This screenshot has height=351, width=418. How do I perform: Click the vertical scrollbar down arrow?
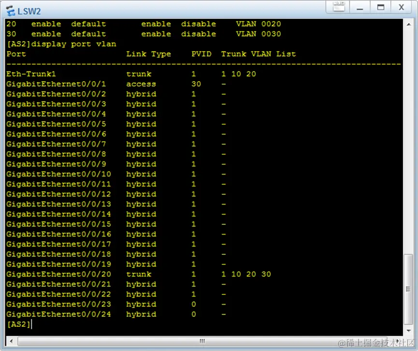coord(408,331)
